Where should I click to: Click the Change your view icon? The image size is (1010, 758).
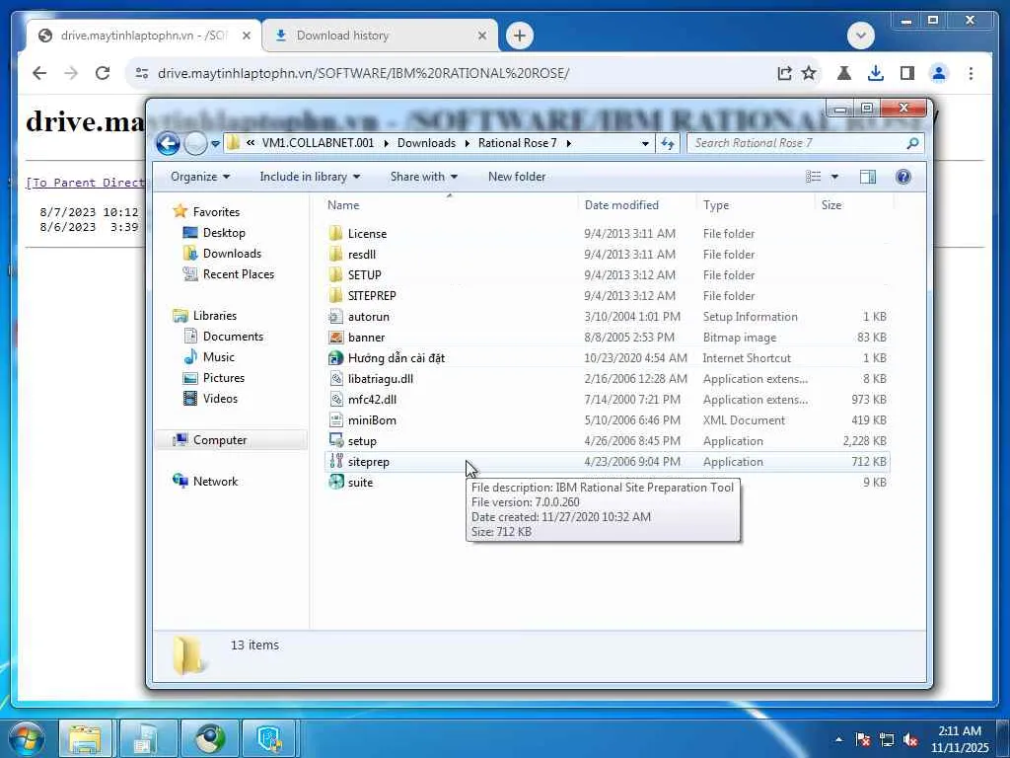(x=814, y=177)
